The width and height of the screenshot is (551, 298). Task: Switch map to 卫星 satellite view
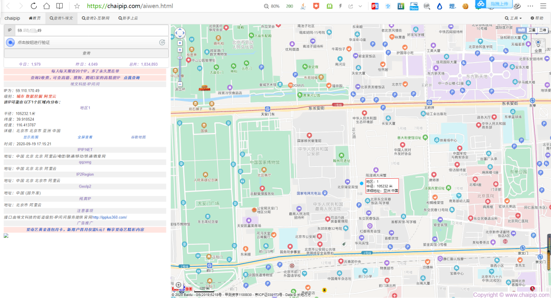[x=532, y=30]
